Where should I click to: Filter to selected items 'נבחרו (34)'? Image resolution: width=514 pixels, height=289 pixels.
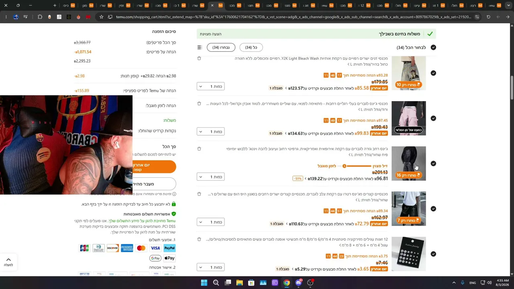[x=221, y=47]
